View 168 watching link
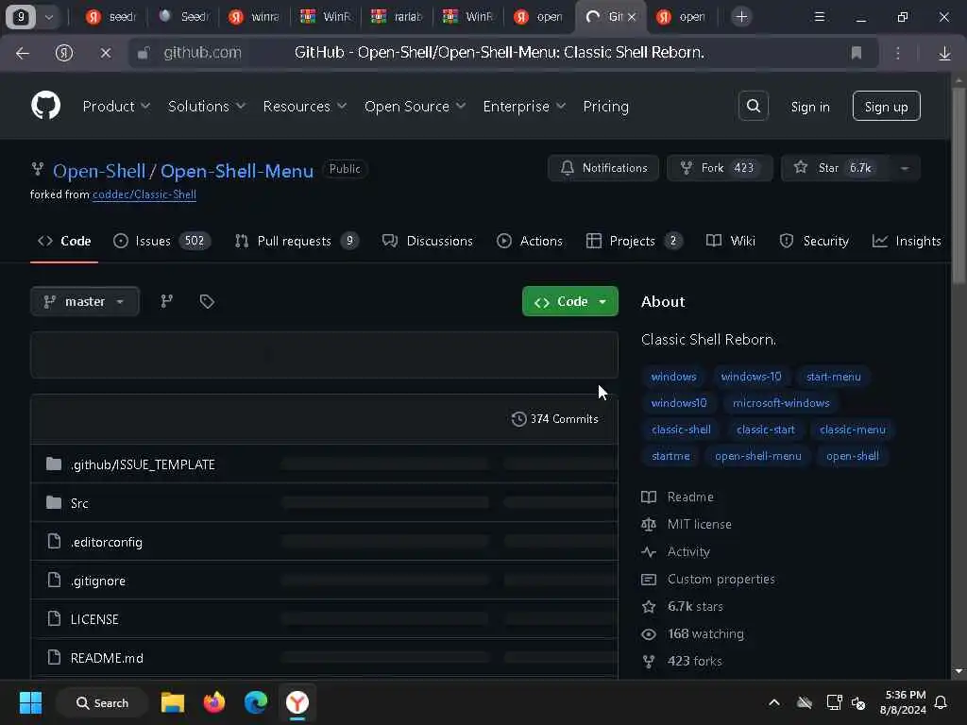 click(705, 633)
